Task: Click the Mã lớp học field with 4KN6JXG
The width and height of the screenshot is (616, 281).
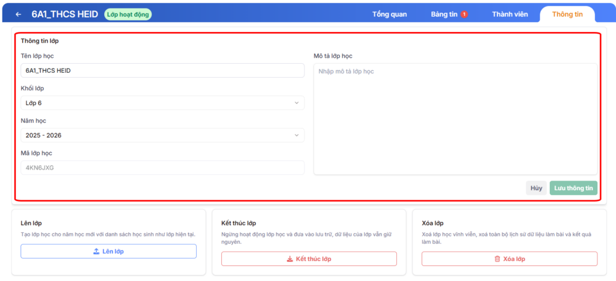Action: pos(162,168)
